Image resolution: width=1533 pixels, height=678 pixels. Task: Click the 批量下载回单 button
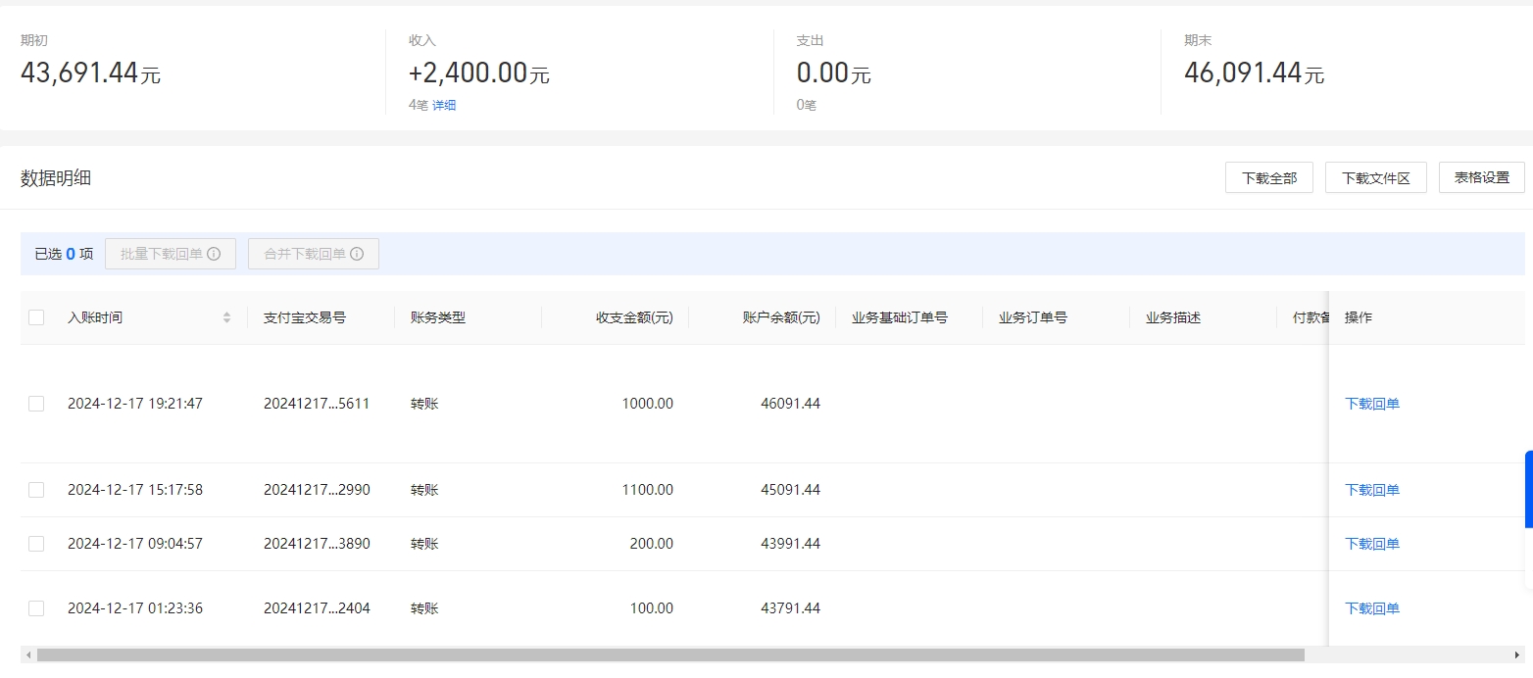click(171, 254)
